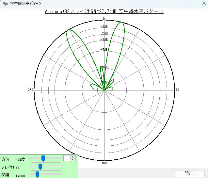Click the -1dB ring label
Viewport: 208px width, 178px height.
pyautogui.click(x=105, y=26)
